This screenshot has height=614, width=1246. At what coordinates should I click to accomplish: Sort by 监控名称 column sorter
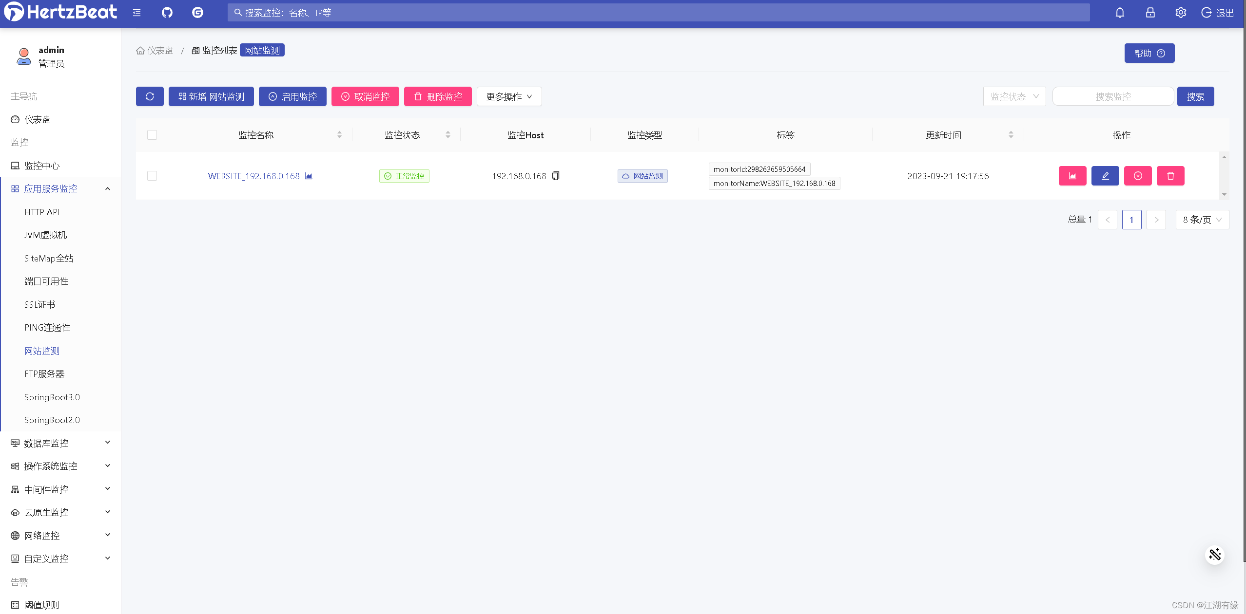click(x=339, y=135)
